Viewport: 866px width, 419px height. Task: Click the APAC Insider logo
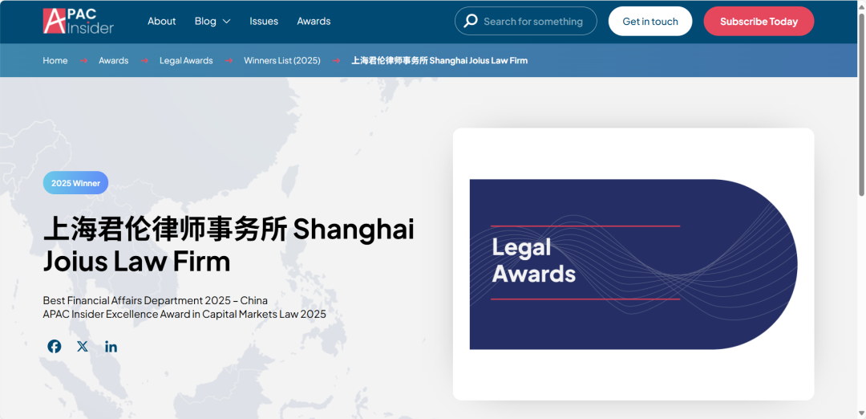click(79, 21)
